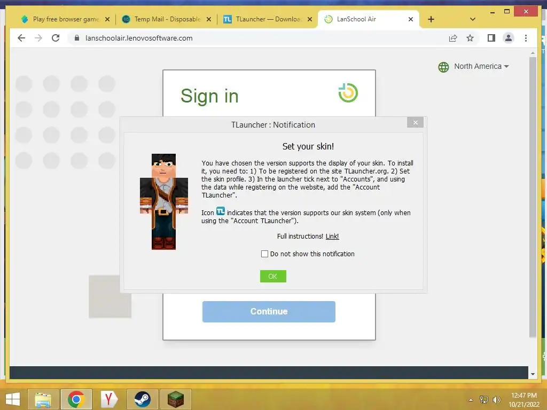Click the scrollbar down arrow
The height and width of the screenshot is (410, 547).
pos(533,374)
